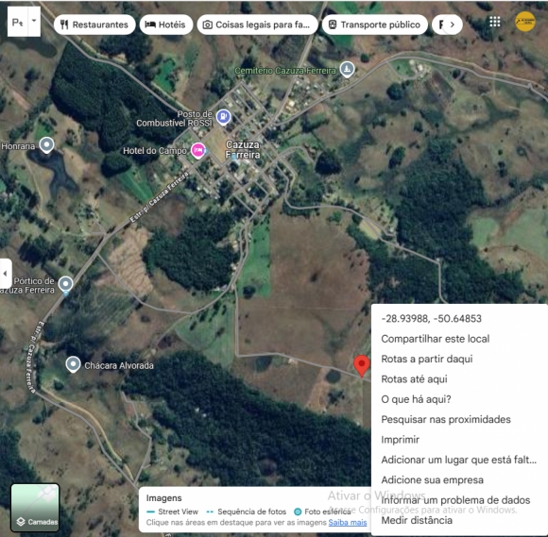Open the Camadas layers thumbnail

[x=35, y=508]
